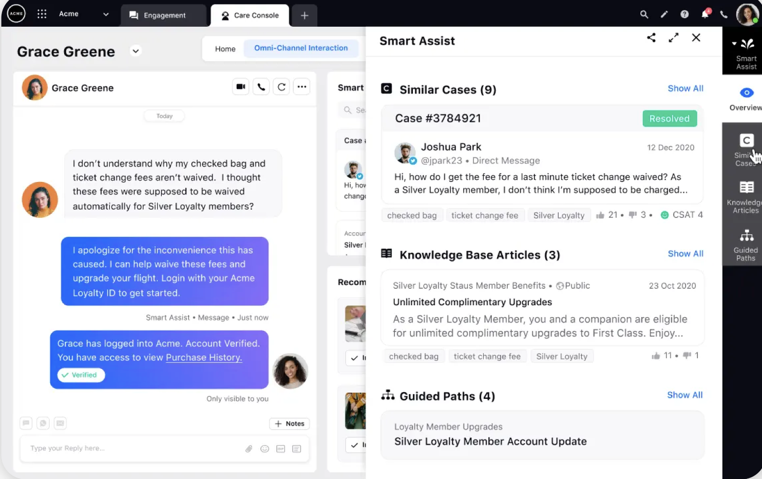Image resolution: width=762 pixels, height=479 pixels.
Task: Attach a file using the paperclip icon
Action: click(x=249, y=449)
